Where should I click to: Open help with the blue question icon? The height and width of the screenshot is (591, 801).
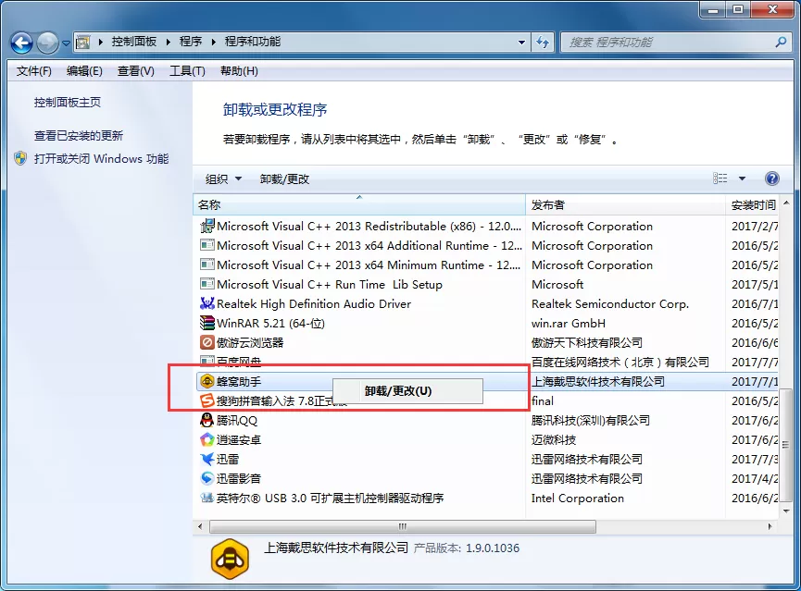(x=772, y=179)
